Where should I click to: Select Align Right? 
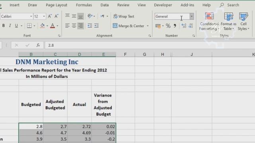(80, 25)
